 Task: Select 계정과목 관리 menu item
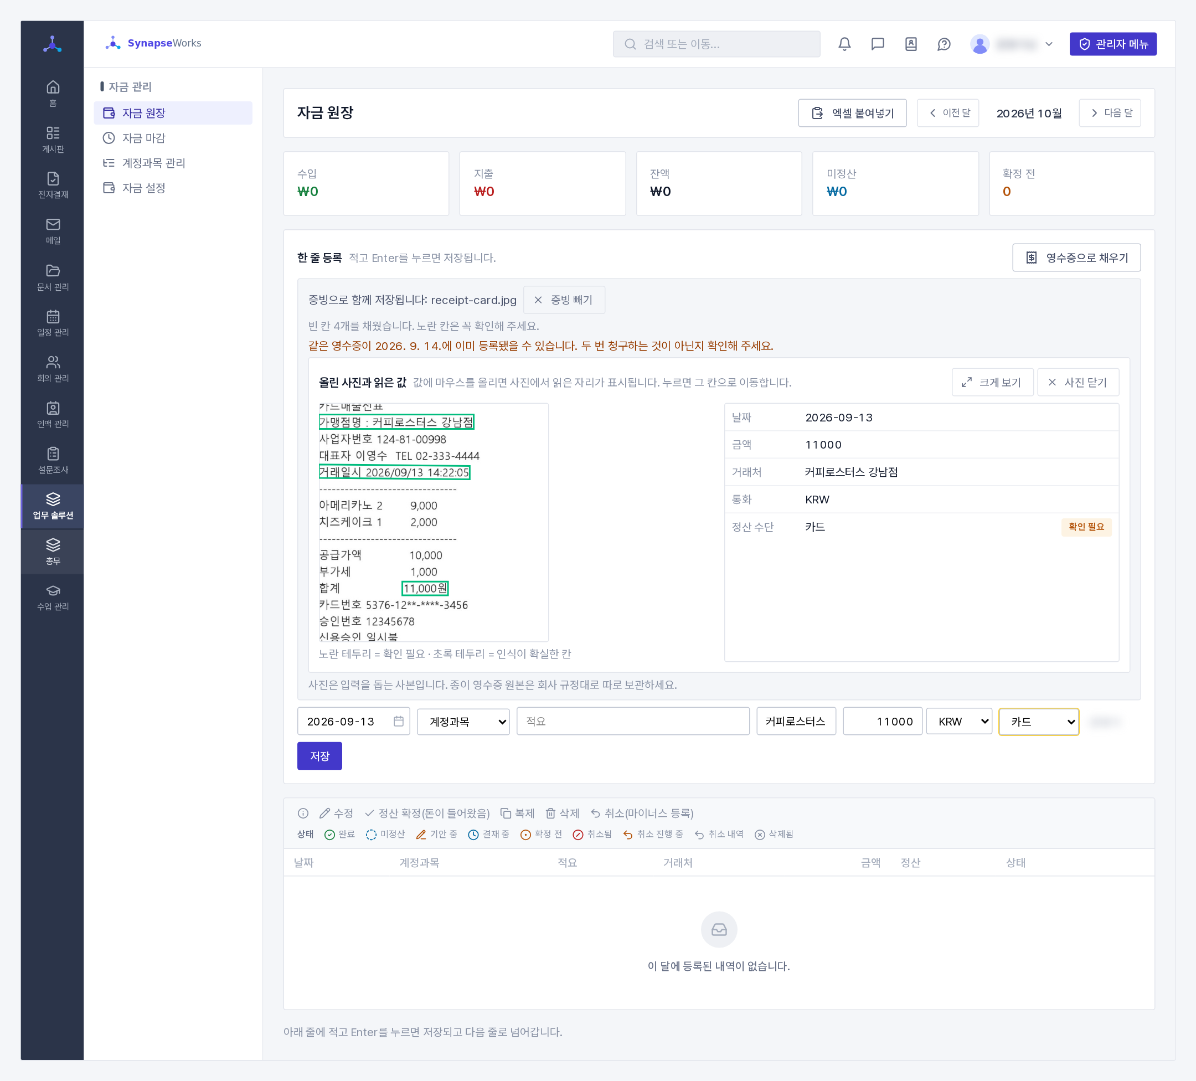[x=173, y=163]
